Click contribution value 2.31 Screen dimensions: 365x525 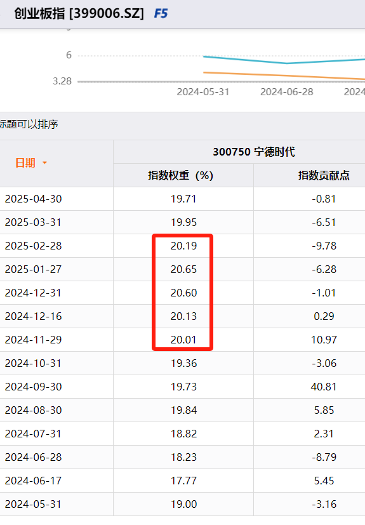pos(324,434)
